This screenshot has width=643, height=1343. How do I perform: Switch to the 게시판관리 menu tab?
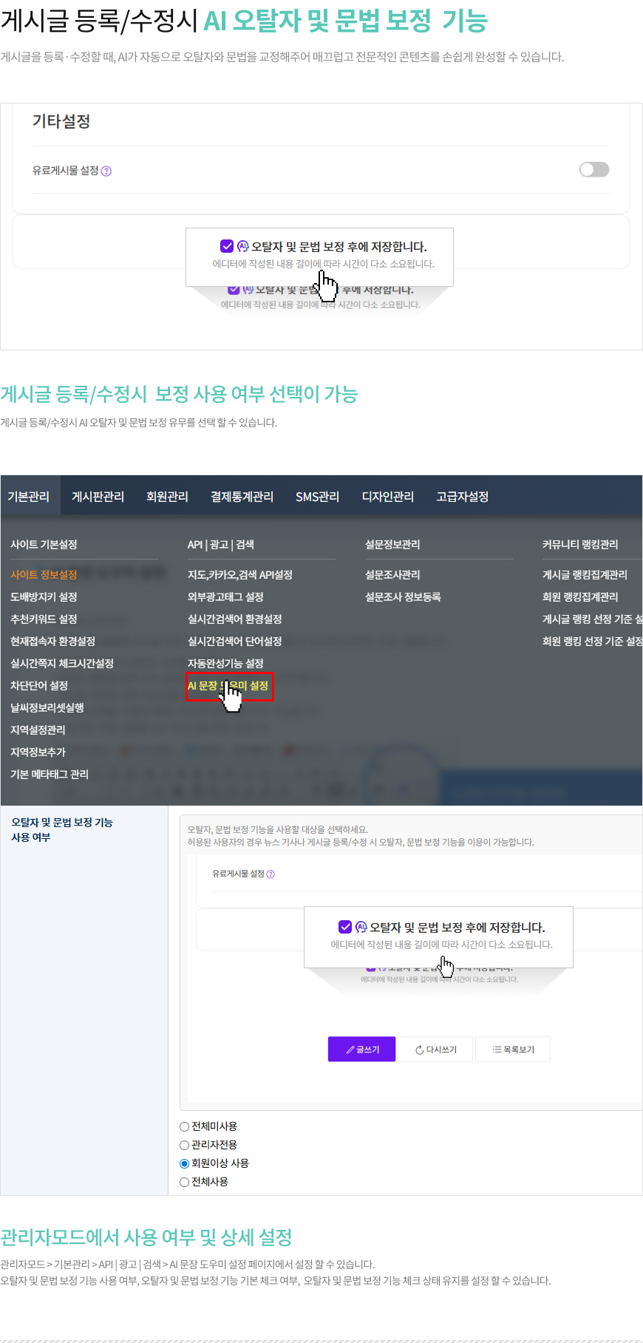point(98,497)
